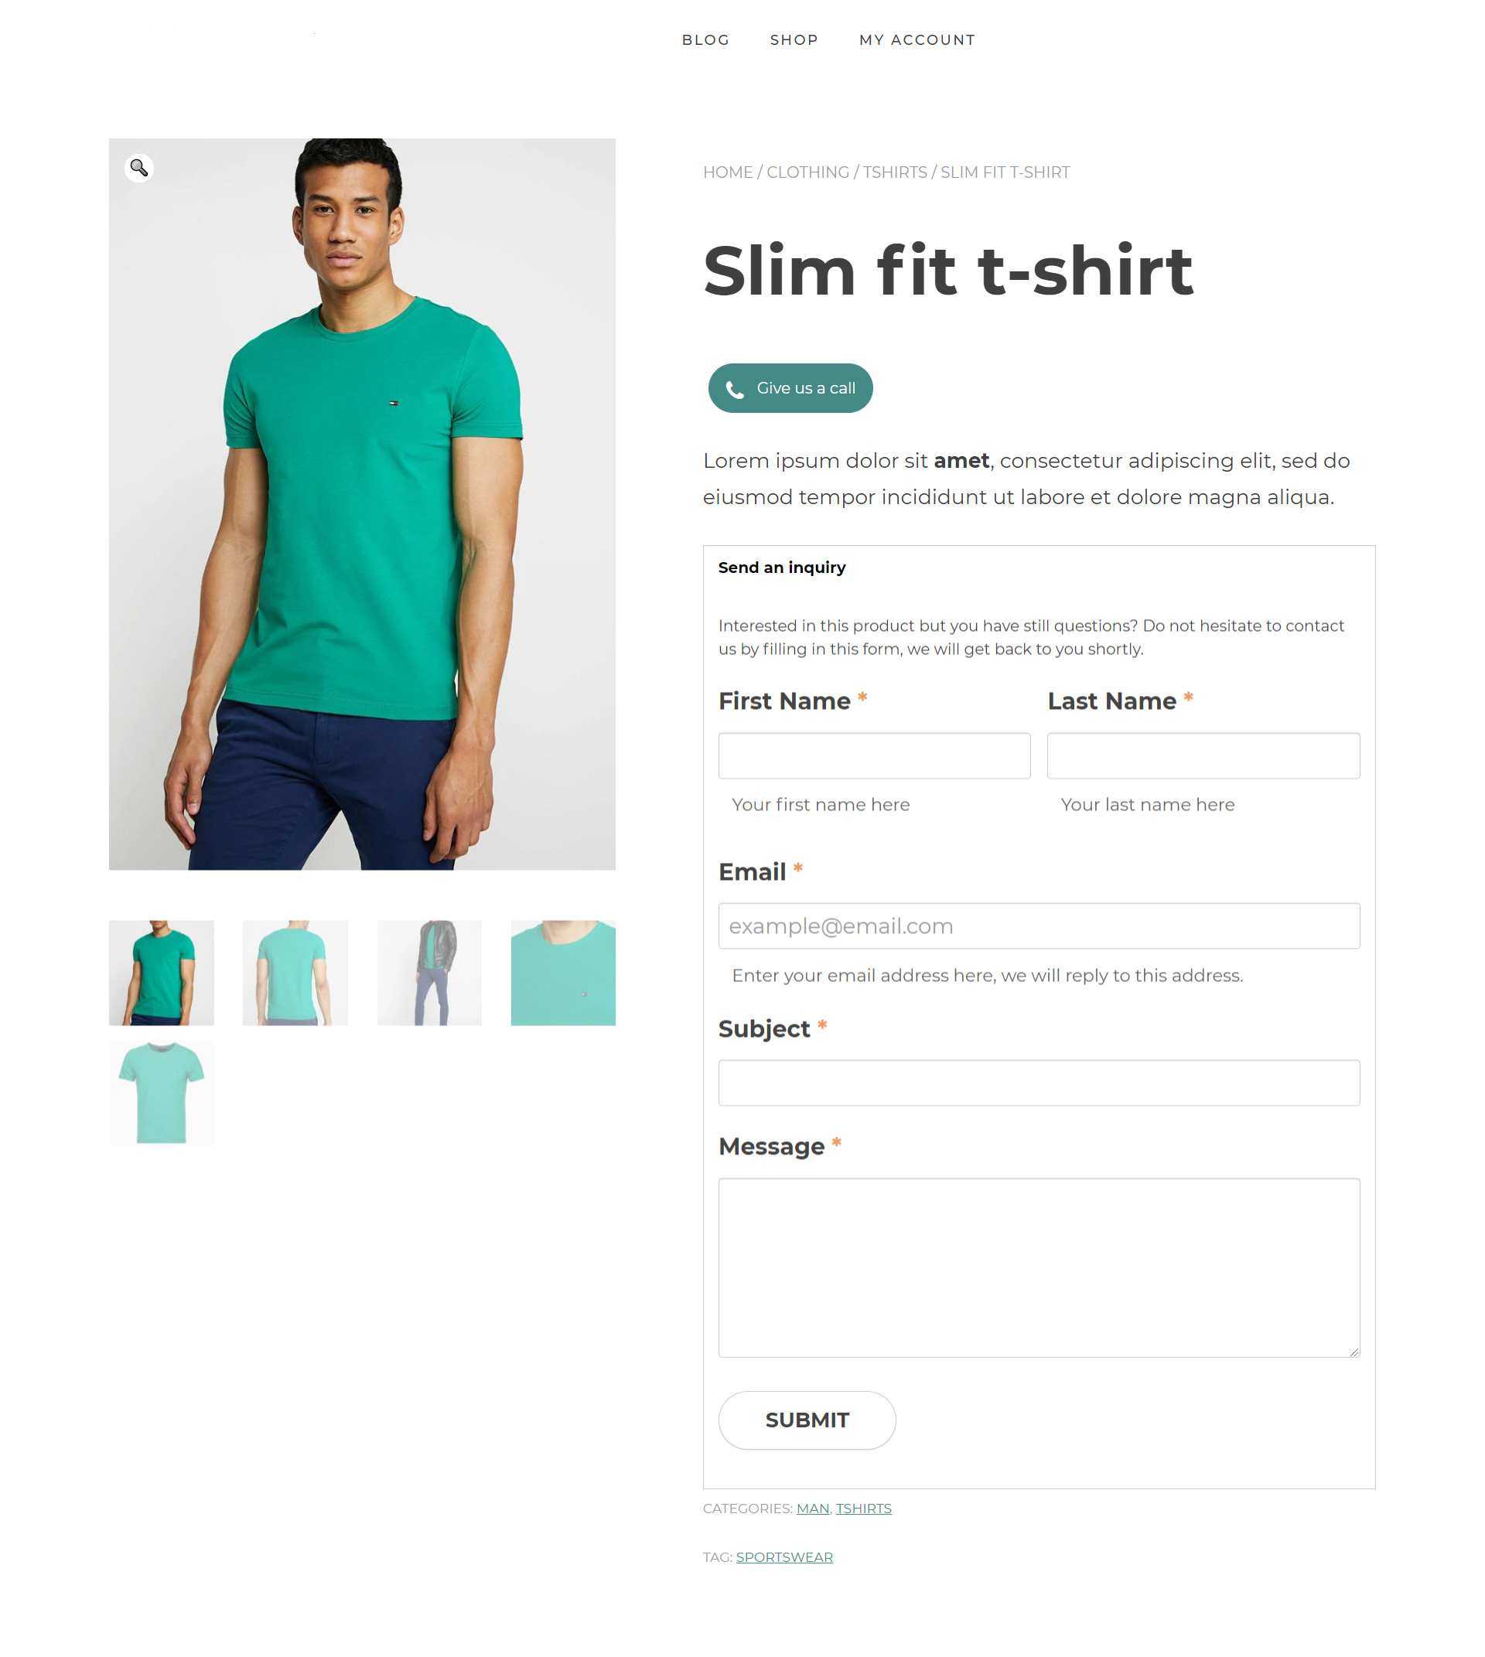Screen dimensions: 1485x1657
Task: Select the close-up collar thumbnail
Action: (563, 973)
